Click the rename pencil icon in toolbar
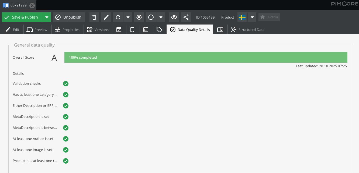Viewport: 359px width, 173px height. click(x=106, y=17)
